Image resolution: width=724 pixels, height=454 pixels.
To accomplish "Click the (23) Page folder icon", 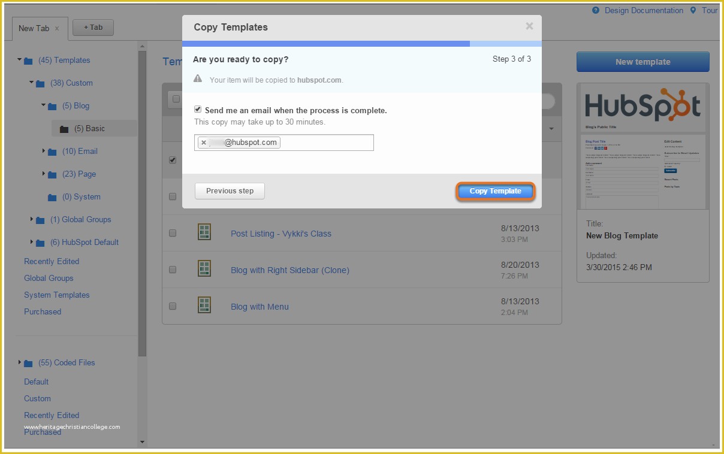I will 52,174.
